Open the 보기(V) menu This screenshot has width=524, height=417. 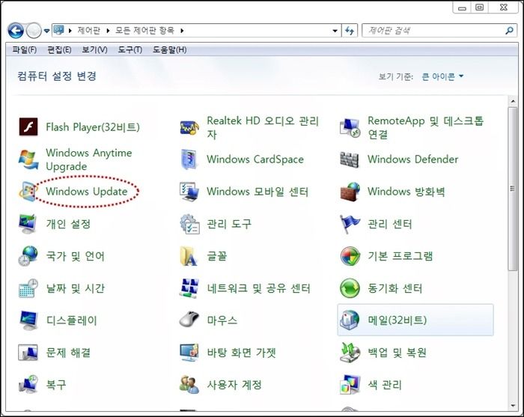click(x=94, y=50)
